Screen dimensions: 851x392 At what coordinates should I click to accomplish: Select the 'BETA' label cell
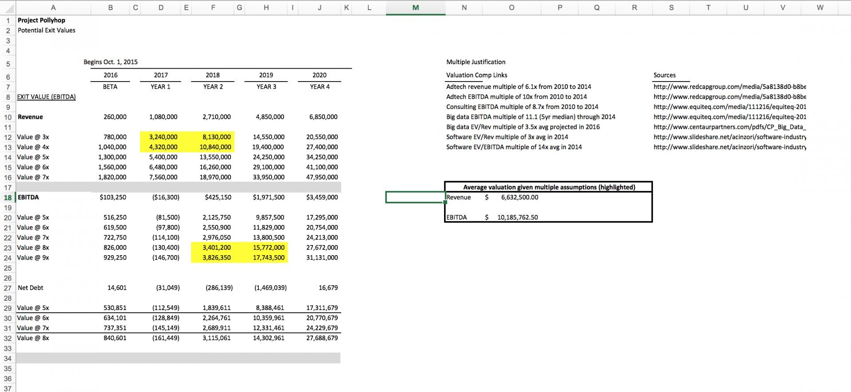(x=110, y=87)
